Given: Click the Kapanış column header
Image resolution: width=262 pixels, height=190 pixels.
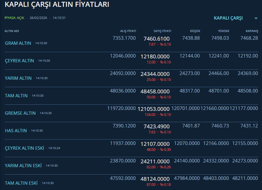Looking at the screenshot, I should pyautogui.click(x=251, y=31).
